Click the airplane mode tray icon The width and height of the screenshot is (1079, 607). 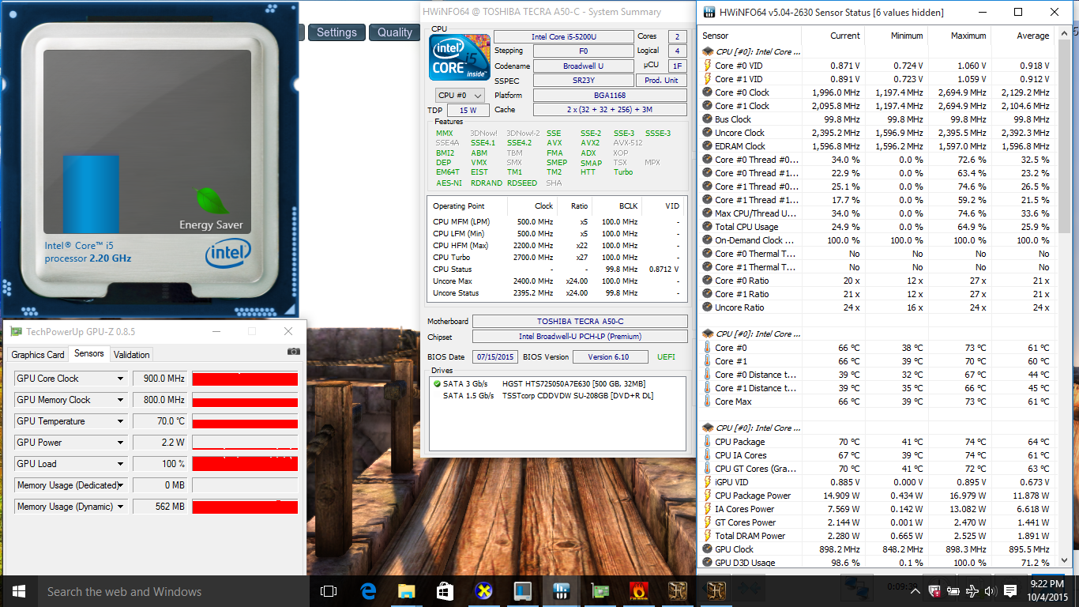tap(973, 591)
